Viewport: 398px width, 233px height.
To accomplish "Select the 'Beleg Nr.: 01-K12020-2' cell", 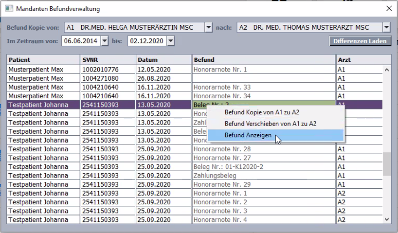I will coord(264,167).
